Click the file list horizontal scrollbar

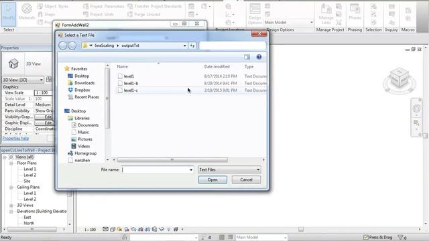coord(172,159)
